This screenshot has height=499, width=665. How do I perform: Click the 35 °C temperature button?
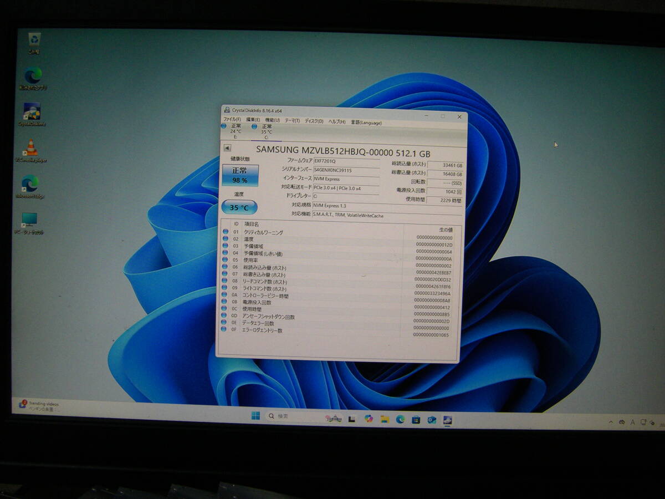coord(239,207)
